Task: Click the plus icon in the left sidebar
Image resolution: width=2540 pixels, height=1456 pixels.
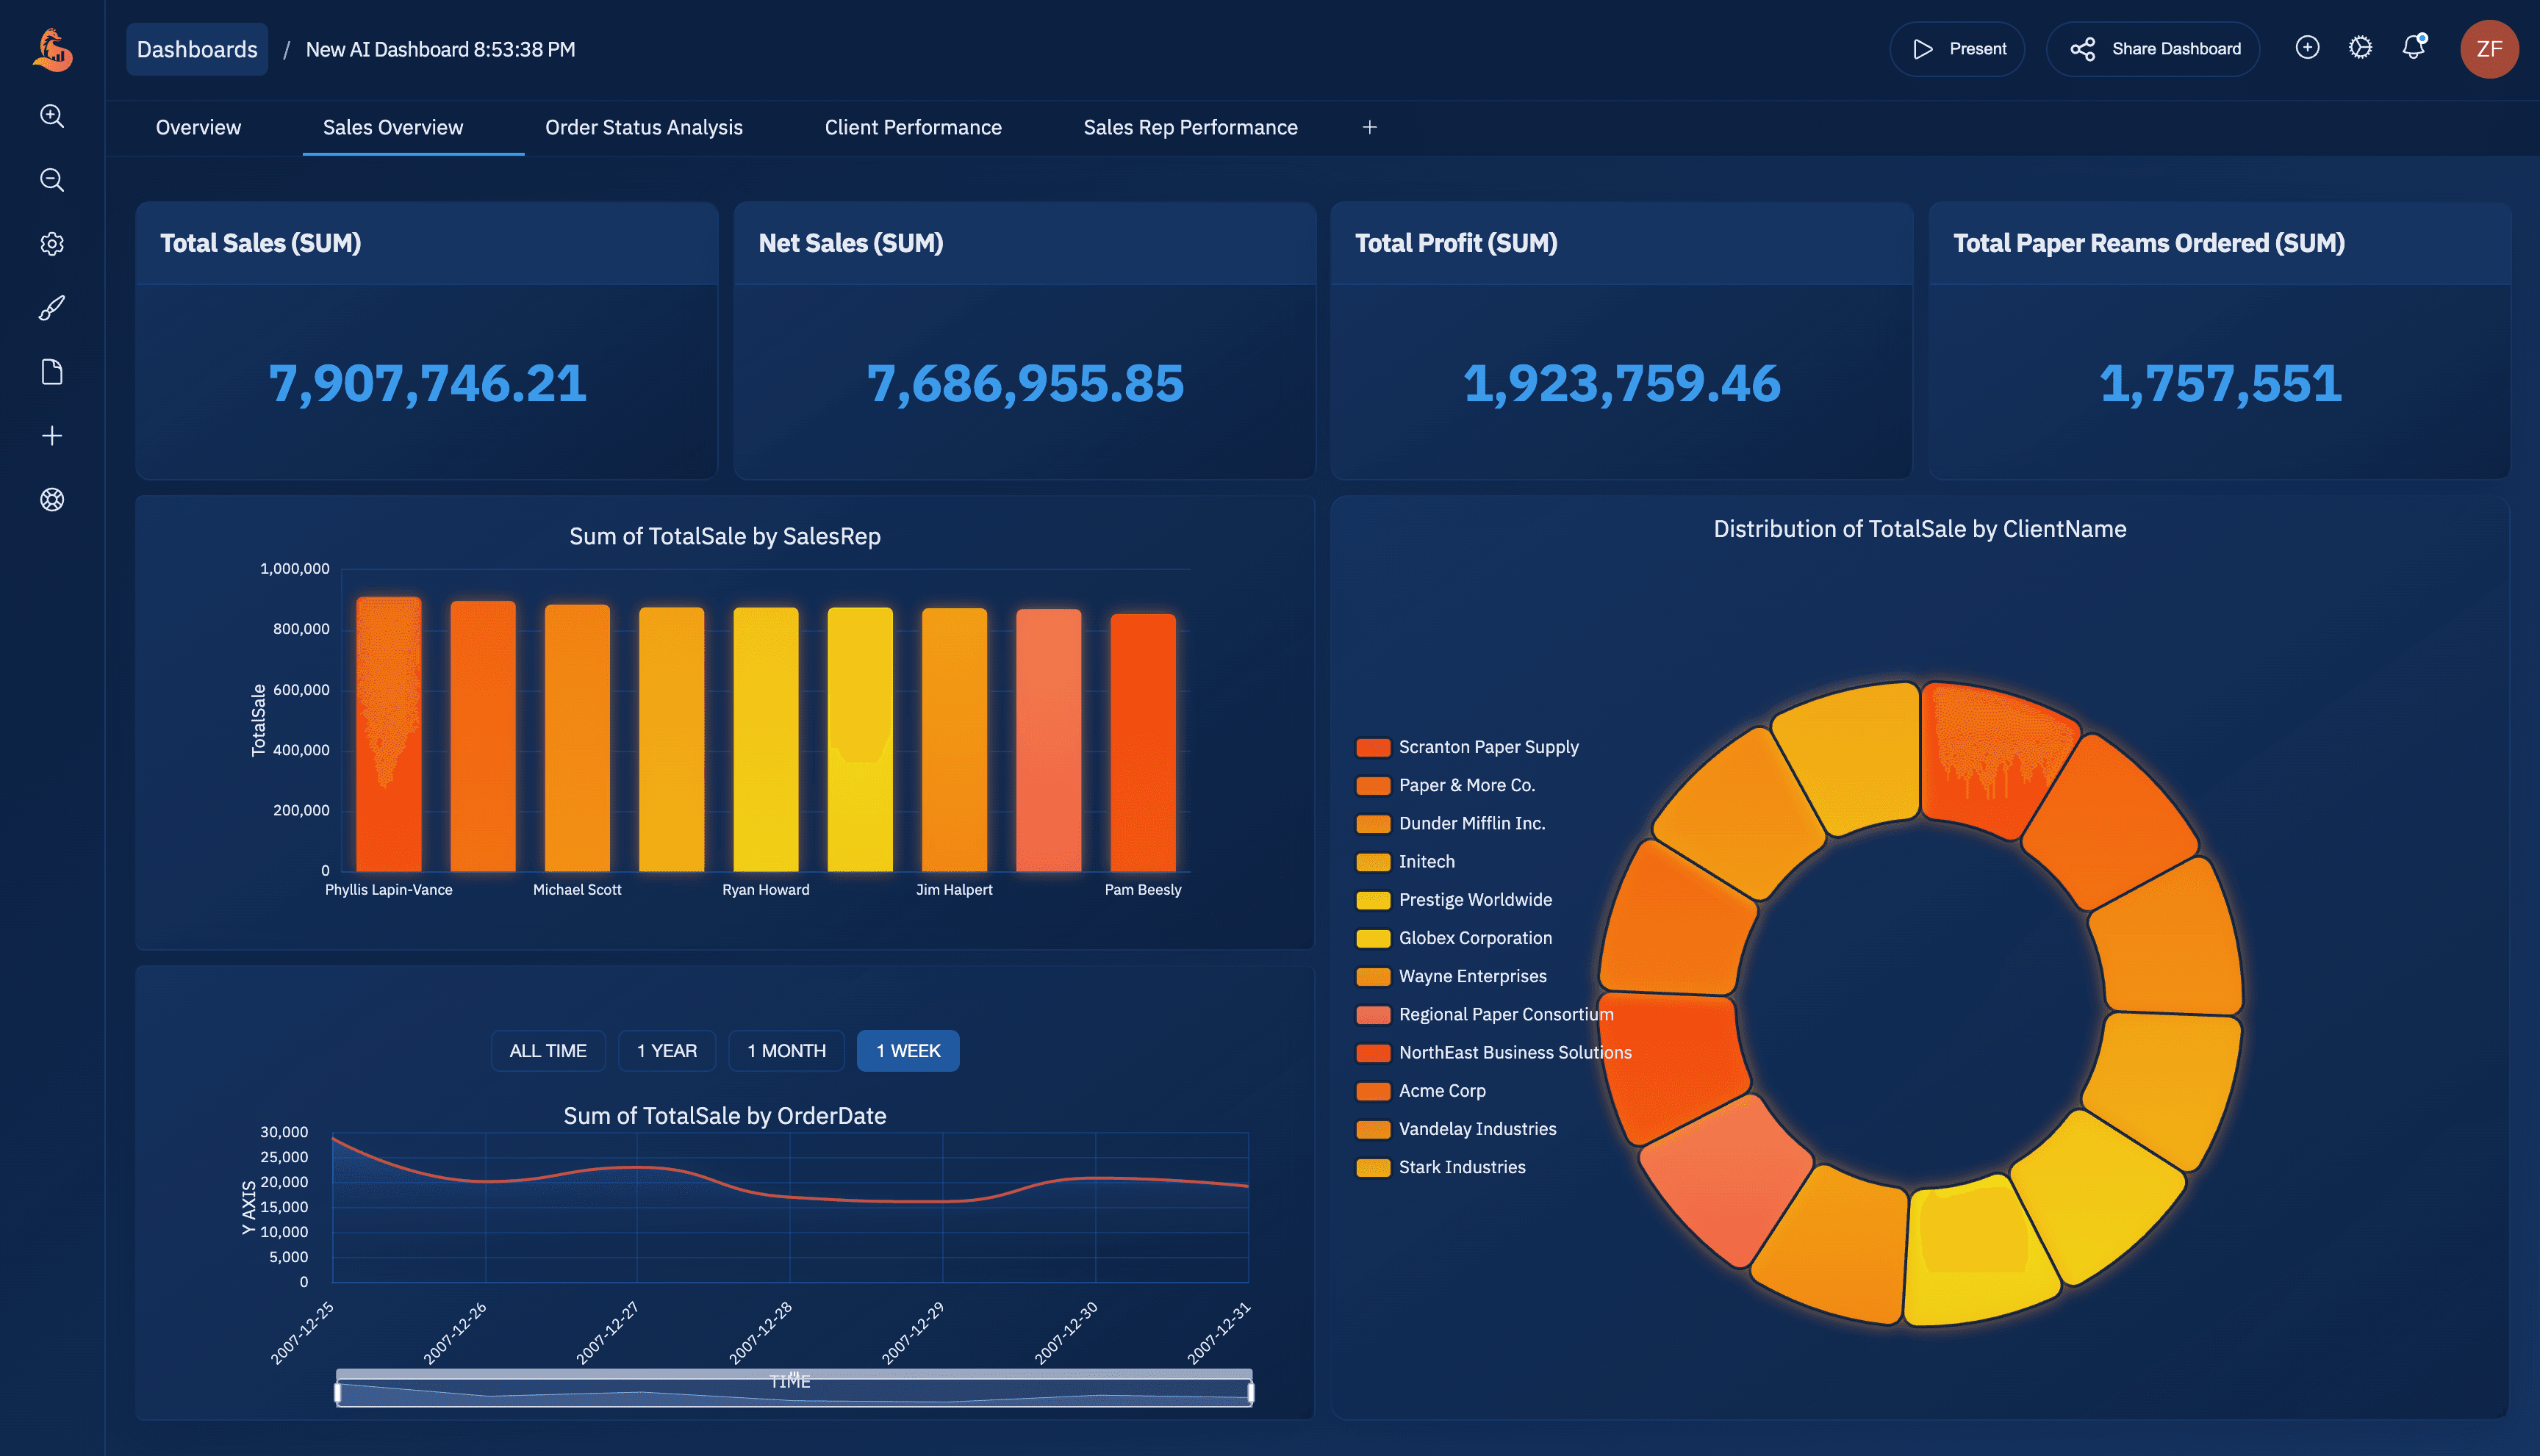Action: tap(51, 436)
